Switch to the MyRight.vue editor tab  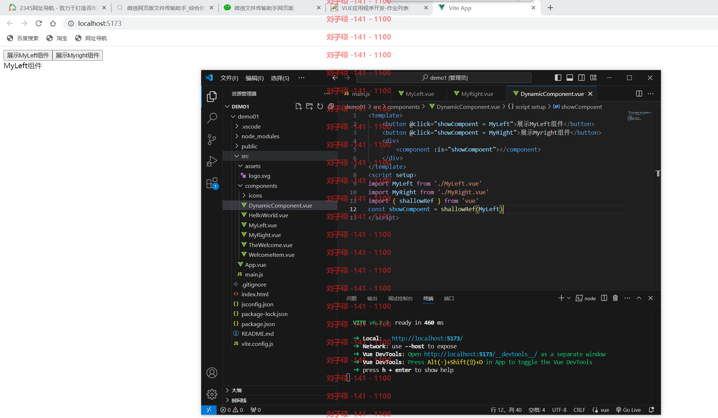476,94
